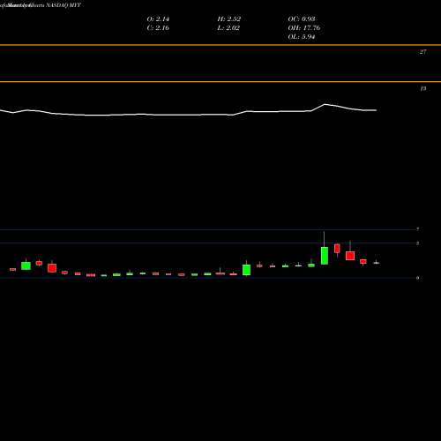The height and width of the screenshot is (441, 441).
Task: Click the white moving average line
Action: 188,115
